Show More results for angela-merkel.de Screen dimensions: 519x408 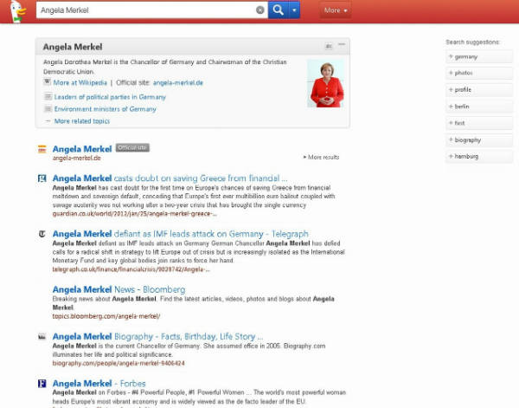coord(321,158)
